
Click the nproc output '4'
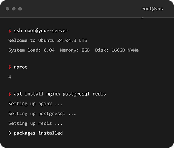click(10, 77)
